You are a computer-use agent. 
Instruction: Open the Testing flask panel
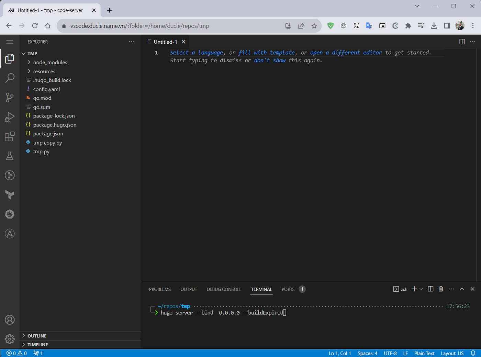coord(10,156)
